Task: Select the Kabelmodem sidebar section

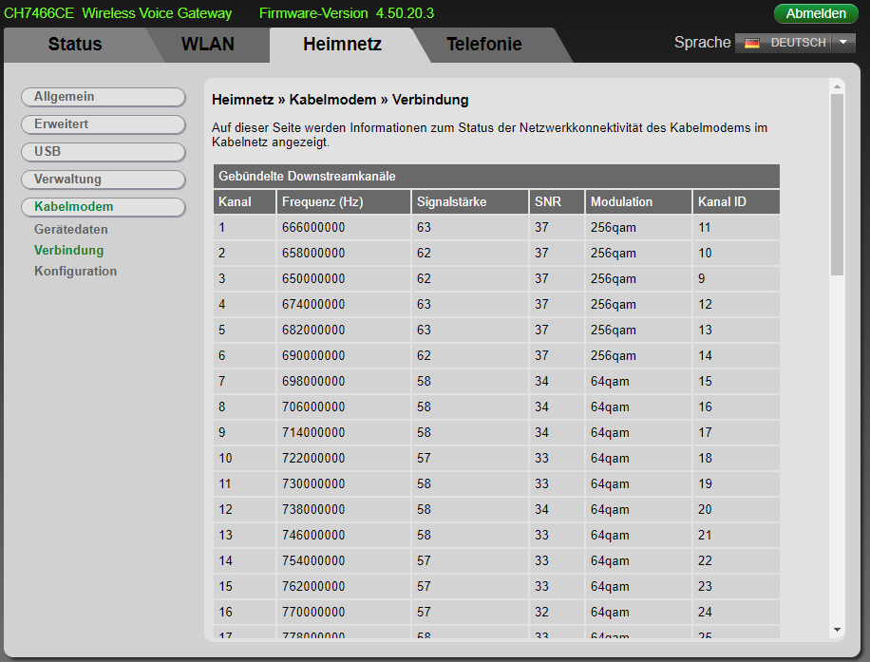Action: click(104, 207)
